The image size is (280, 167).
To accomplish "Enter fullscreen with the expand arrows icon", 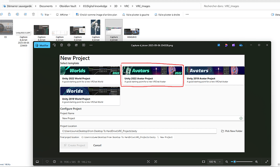I will click(267, 162).
